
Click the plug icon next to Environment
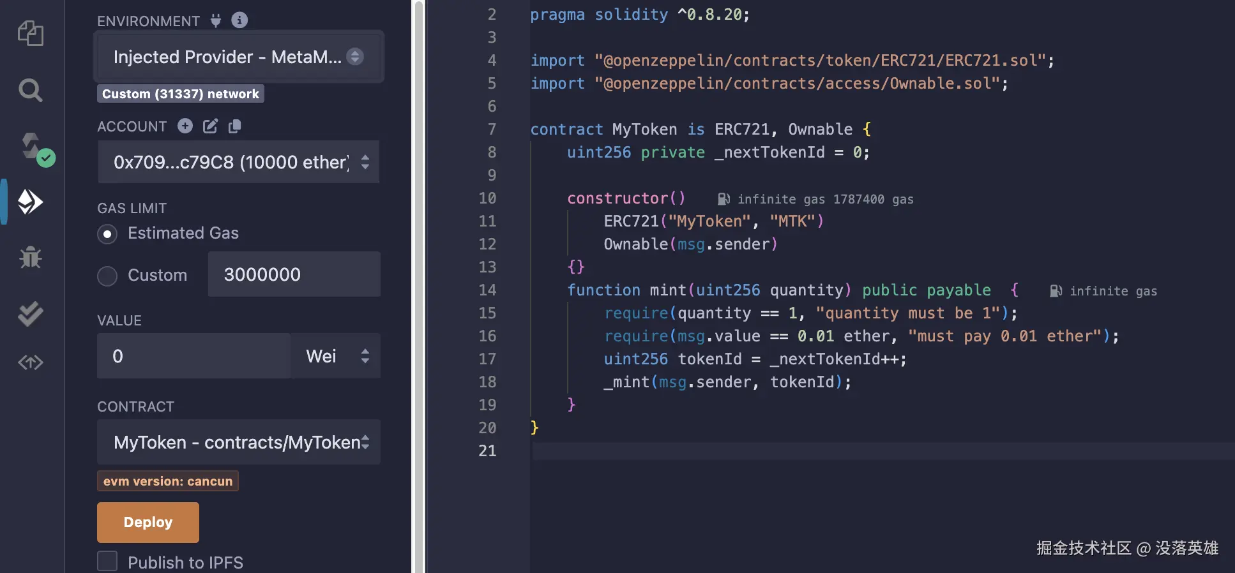pos(216,21)
